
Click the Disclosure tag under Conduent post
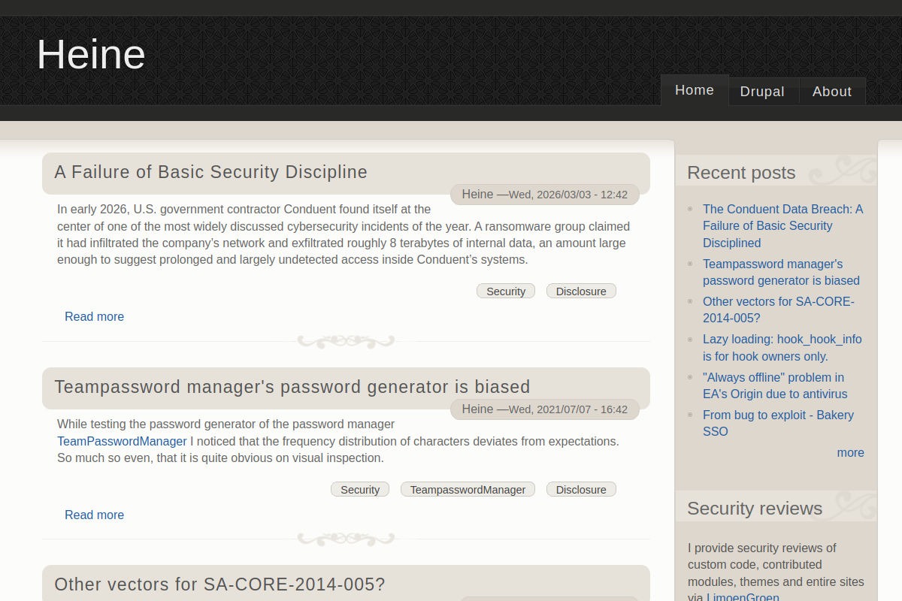(581, 291)
